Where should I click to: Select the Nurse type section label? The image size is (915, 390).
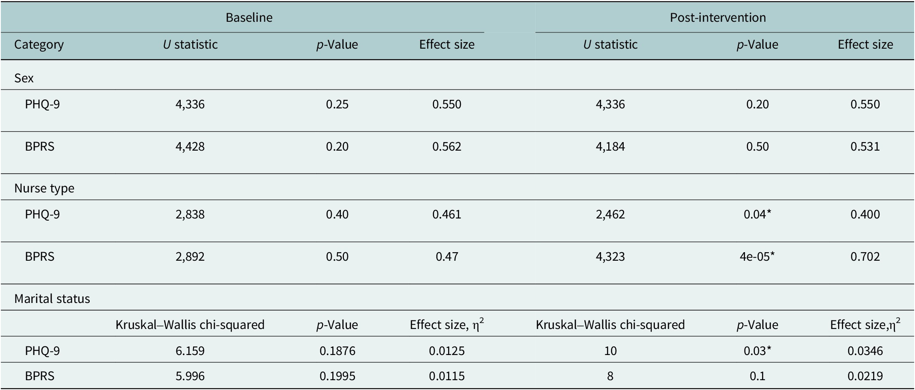point(44,188)
